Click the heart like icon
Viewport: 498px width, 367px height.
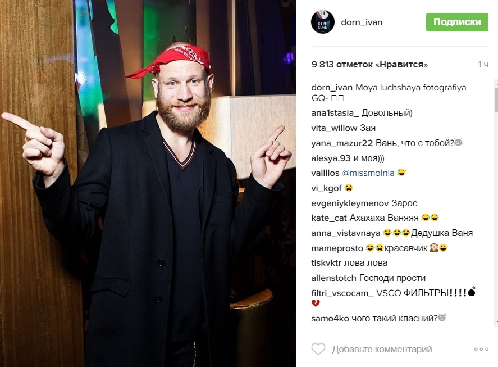click(x=318, y=349)
